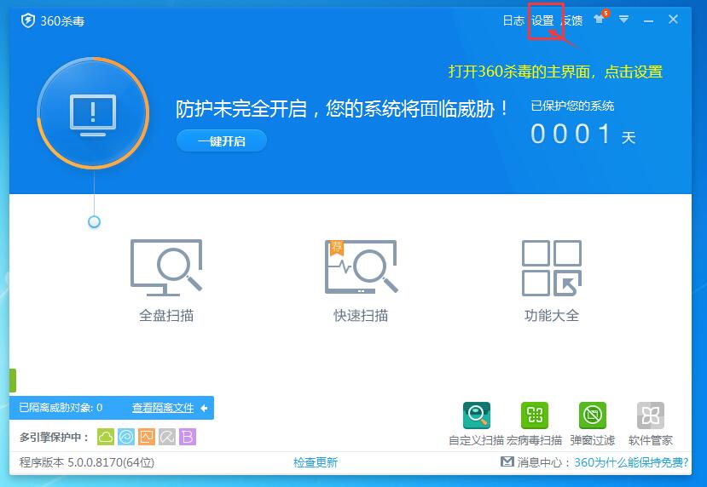Open 弹窗过滤 popup filter

(593, 424)
